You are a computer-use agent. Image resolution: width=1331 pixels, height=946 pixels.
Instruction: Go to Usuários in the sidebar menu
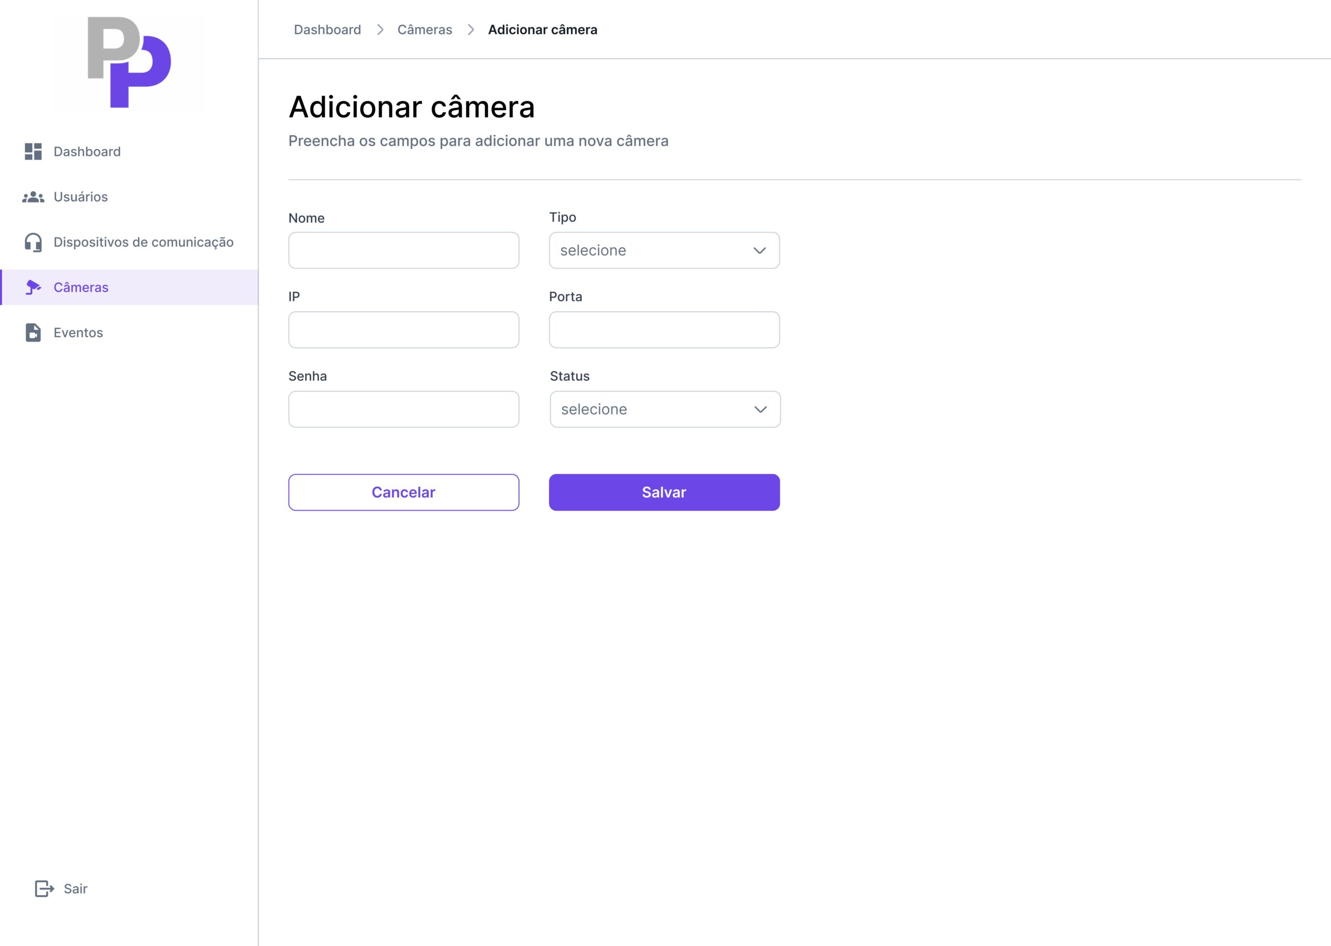[x=81, y=197]
